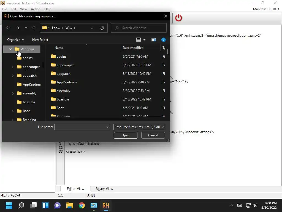Viewport: 282px width, 212px height.
Task: Open Chat app on taskbar
Action: point(58,205)
